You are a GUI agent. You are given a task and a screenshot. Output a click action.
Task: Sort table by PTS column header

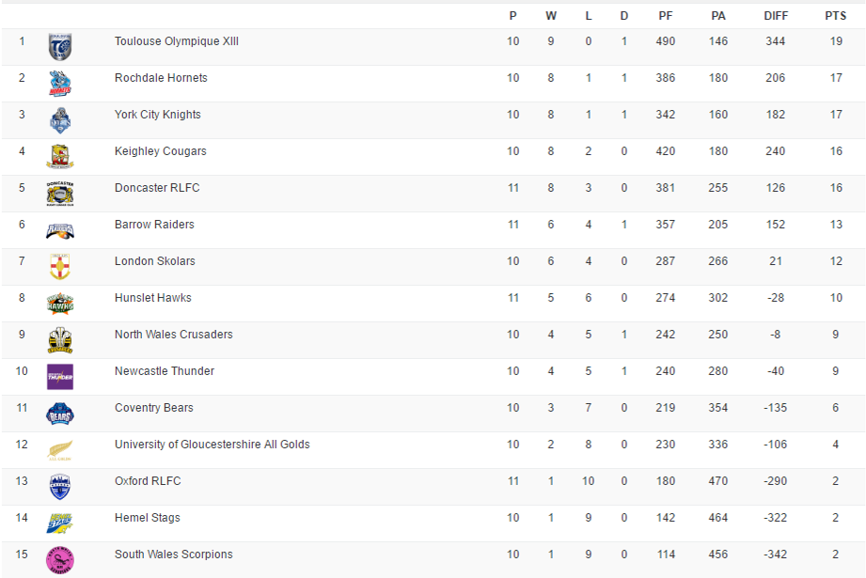point(835,15)
